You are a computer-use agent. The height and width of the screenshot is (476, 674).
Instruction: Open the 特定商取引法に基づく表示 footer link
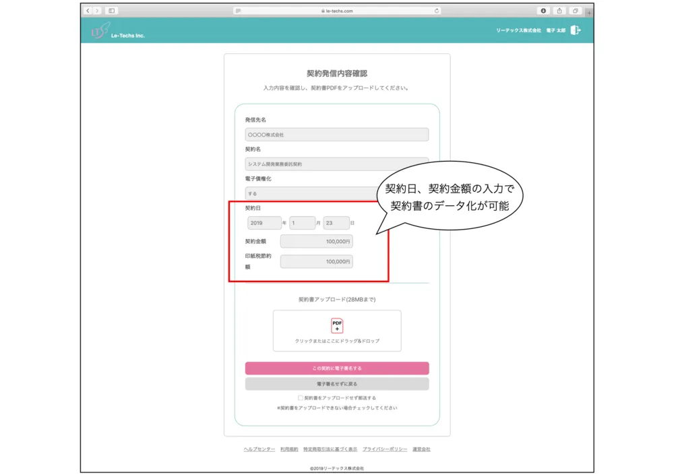[330, 449]
